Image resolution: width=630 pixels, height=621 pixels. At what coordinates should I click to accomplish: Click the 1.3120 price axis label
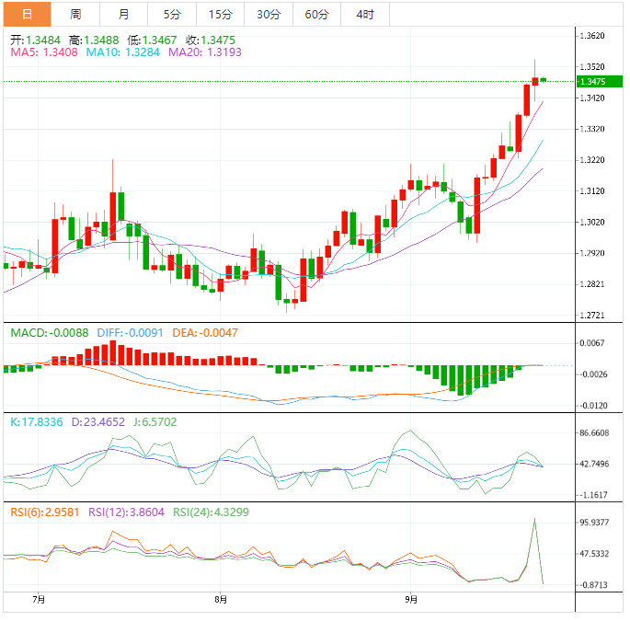(592, 191)
